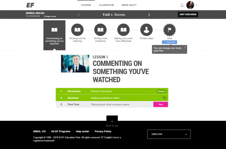Click the Vocabulary 'Perfect' badge
226x149 pixels.
(161, 91)
